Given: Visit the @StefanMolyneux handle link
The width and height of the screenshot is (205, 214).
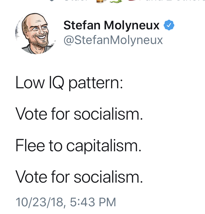Looking at the screenshot, I should tap(113, 40).
